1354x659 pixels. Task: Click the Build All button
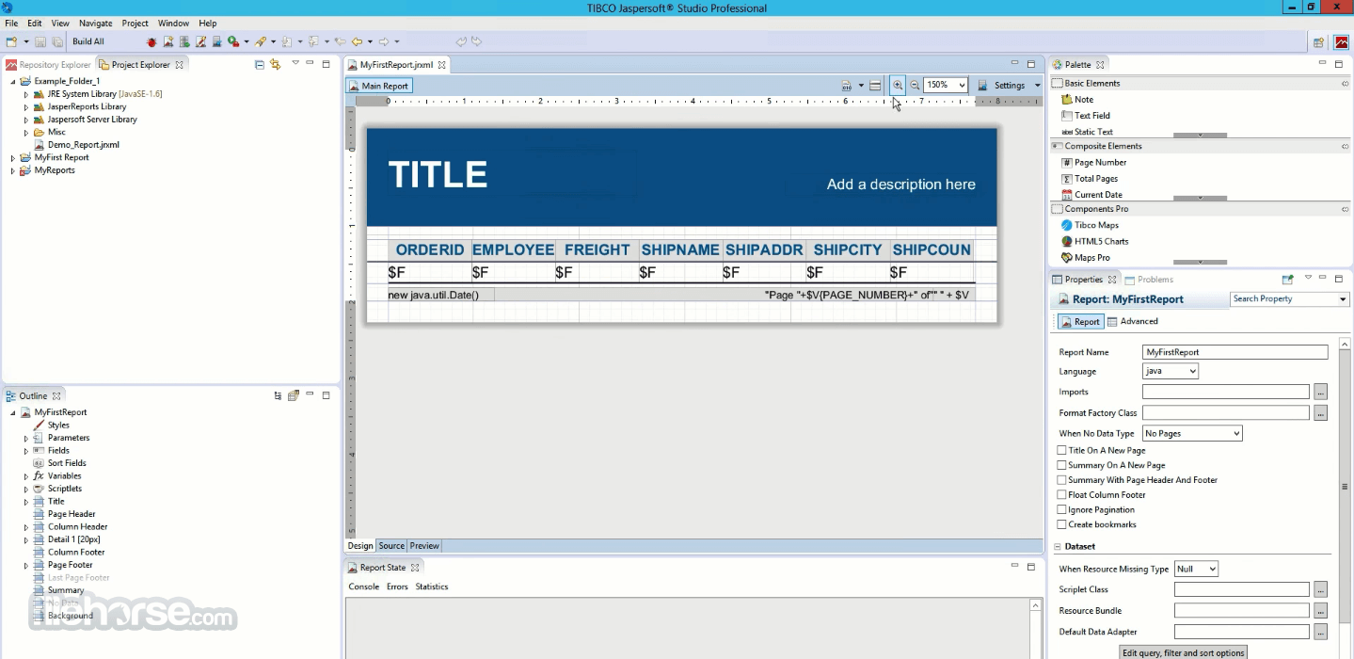(88, 41)
